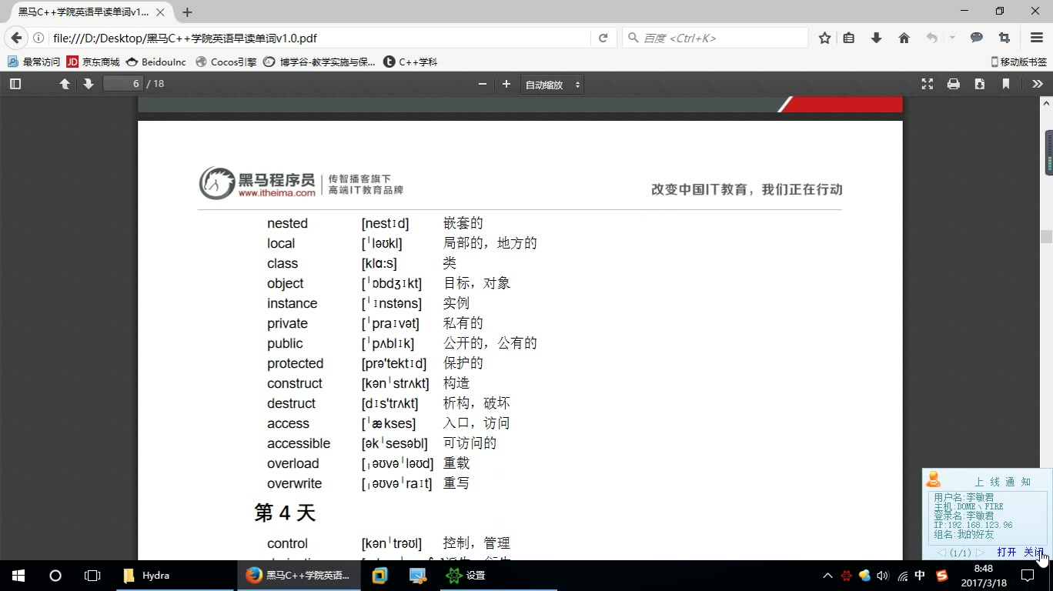Go to the next PDF page
This screenshot has height=591, width=1053.
point(88,84)
